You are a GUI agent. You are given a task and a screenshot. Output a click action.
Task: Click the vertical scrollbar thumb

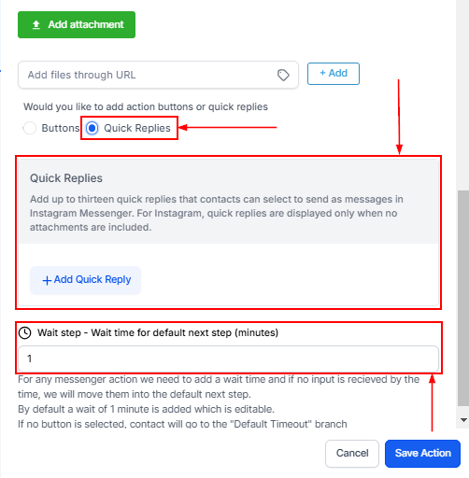click(463, 298)
